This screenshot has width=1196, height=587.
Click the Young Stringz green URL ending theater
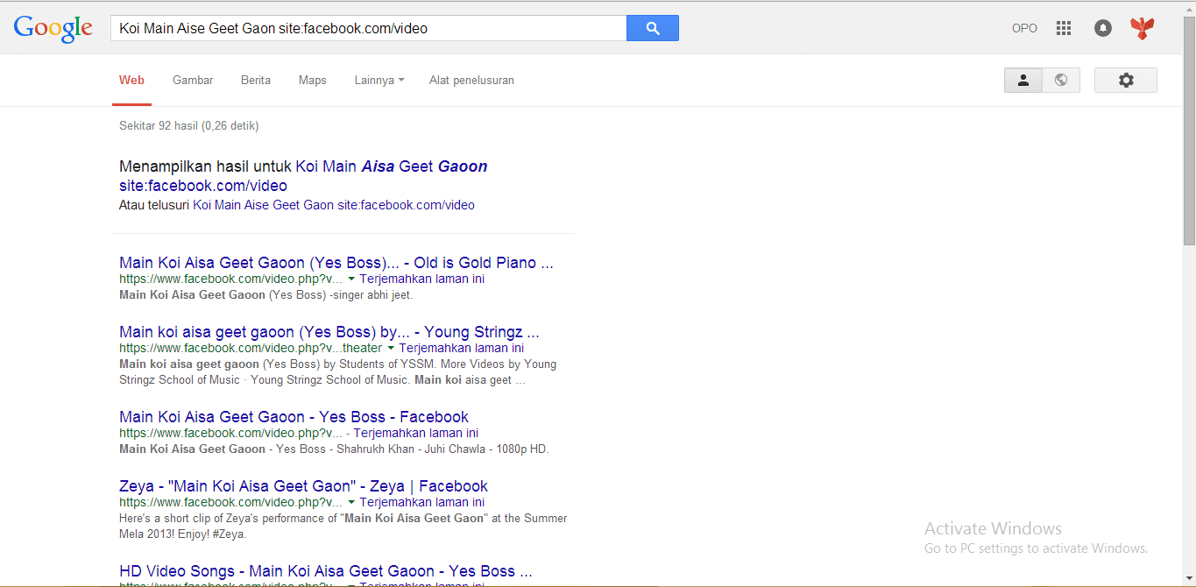[251, 348]
